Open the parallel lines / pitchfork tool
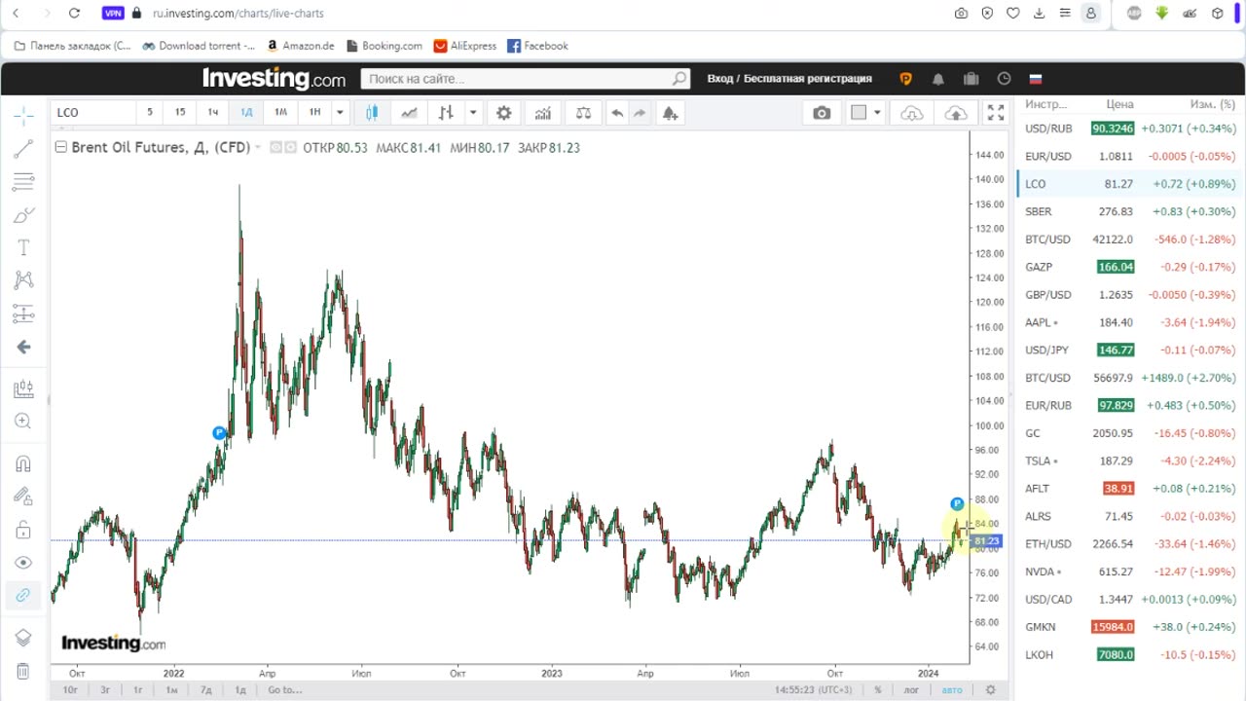The width and height of the screenshot is (1246, 701). pyautogui.click(x=24, y=182)
